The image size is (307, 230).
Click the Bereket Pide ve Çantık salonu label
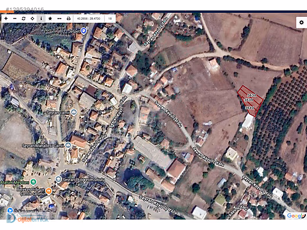coord(31,192)
